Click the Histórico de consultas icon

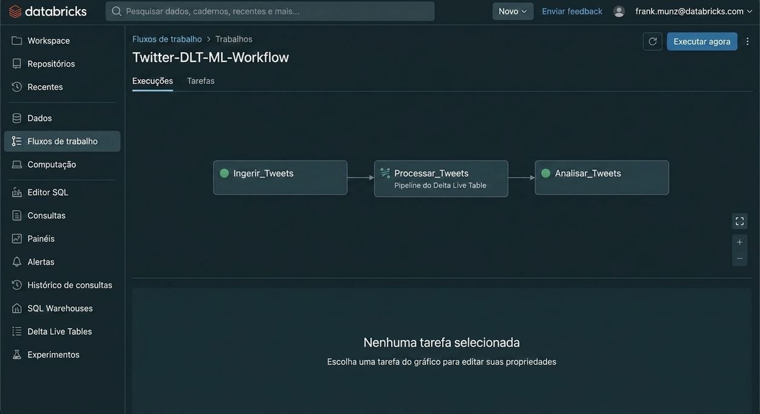click(17, 285)
